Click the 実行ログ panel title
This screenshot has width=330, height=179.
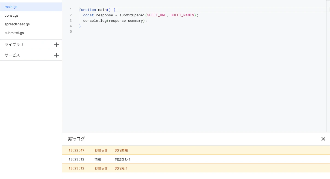76,139
